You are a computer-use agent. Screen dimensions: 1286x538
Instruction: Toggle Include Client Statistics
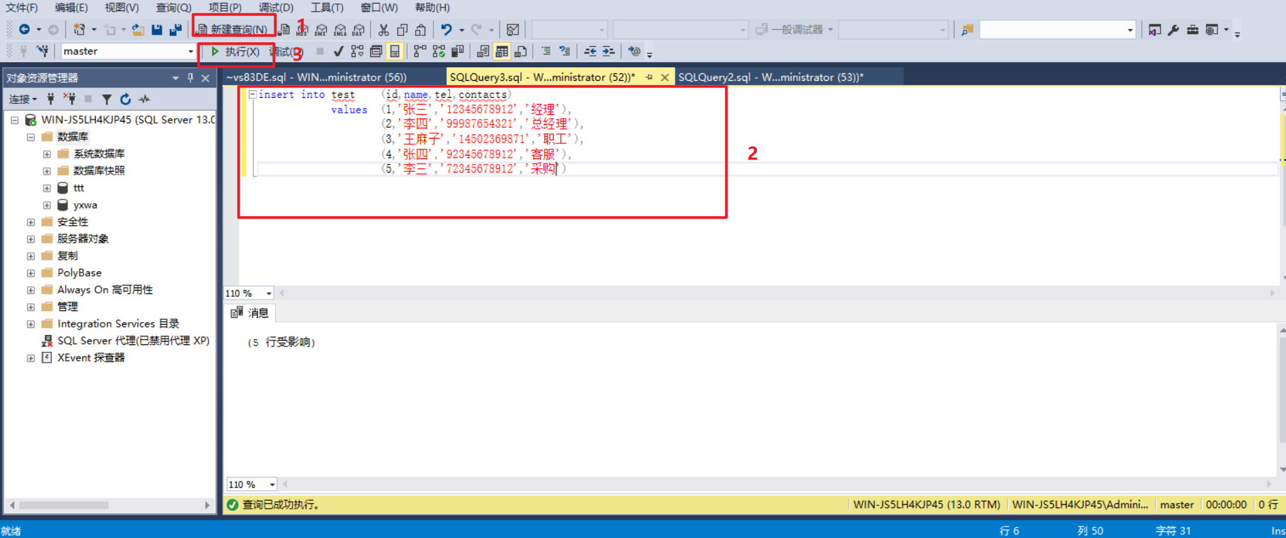tap(458, 52)
